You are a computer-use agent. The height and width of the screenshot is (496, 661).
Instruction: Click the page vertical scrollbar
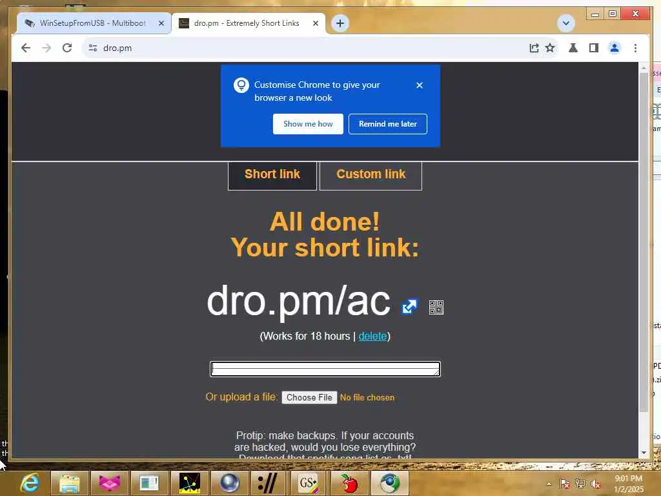[644, 243]
